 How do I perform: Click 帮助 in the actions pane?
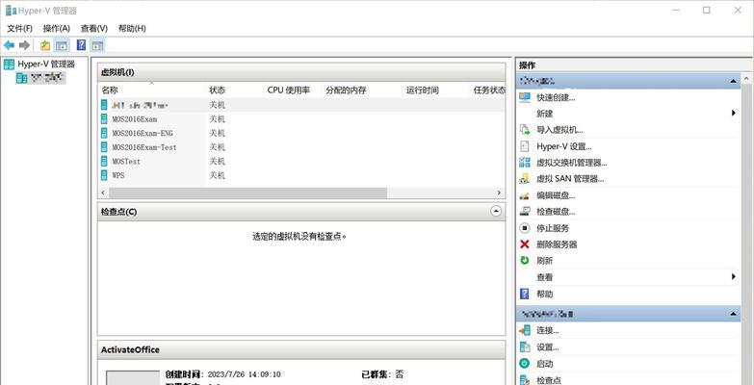click(545, 294)
